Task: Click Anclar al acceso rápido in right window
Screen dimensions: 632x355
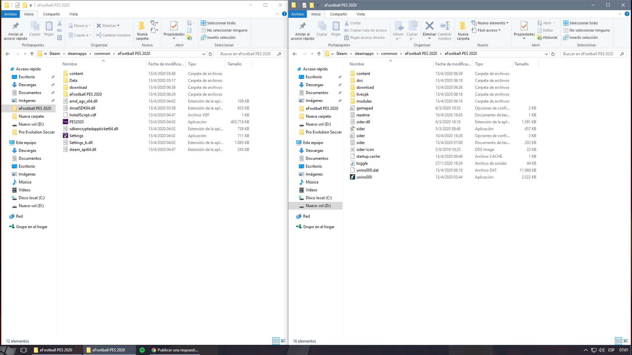Action: pyautogui.click(x=303, y=31)
